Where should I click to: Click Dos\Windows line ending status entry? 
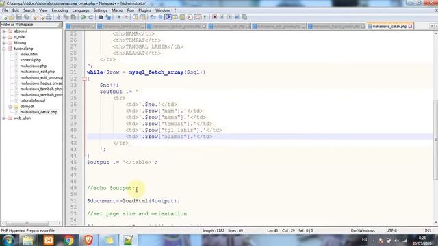(363, 231)
